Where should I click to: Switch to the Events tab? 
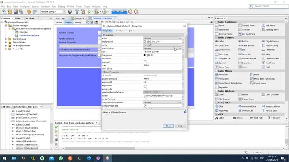[x=119, y=31]
